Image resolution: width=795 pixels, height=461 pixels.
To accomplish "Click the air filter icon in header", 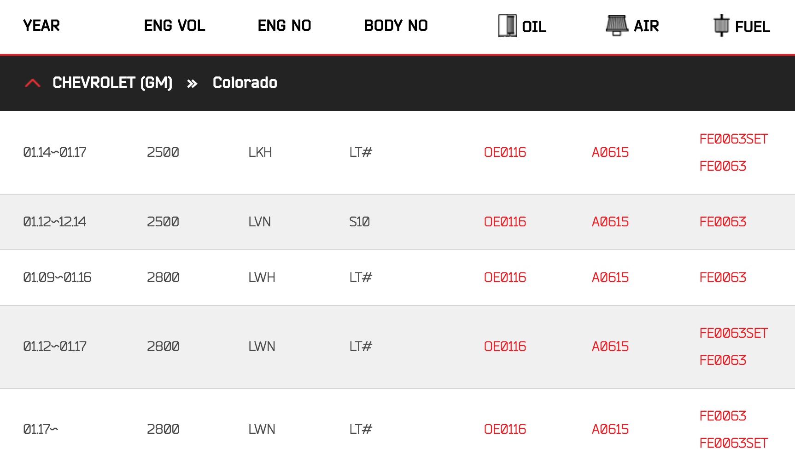I will (x=617, y=26).
